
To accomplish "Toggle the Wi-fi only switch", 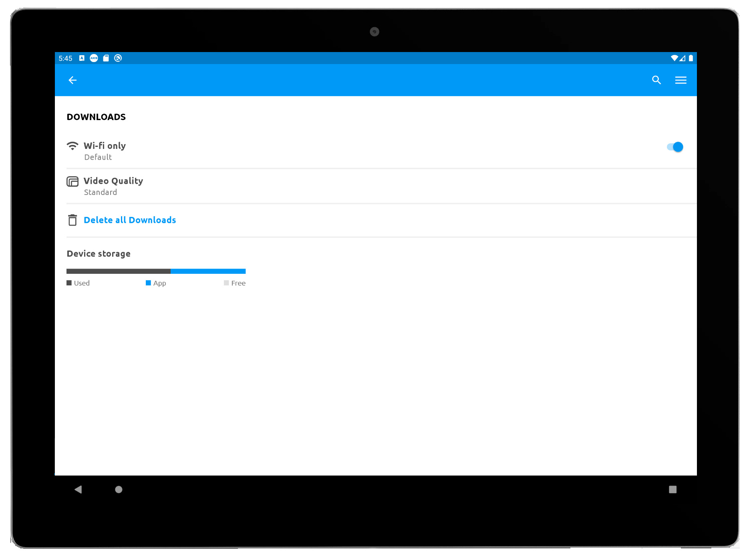I will pyautogui.click(x=675, y=147).
